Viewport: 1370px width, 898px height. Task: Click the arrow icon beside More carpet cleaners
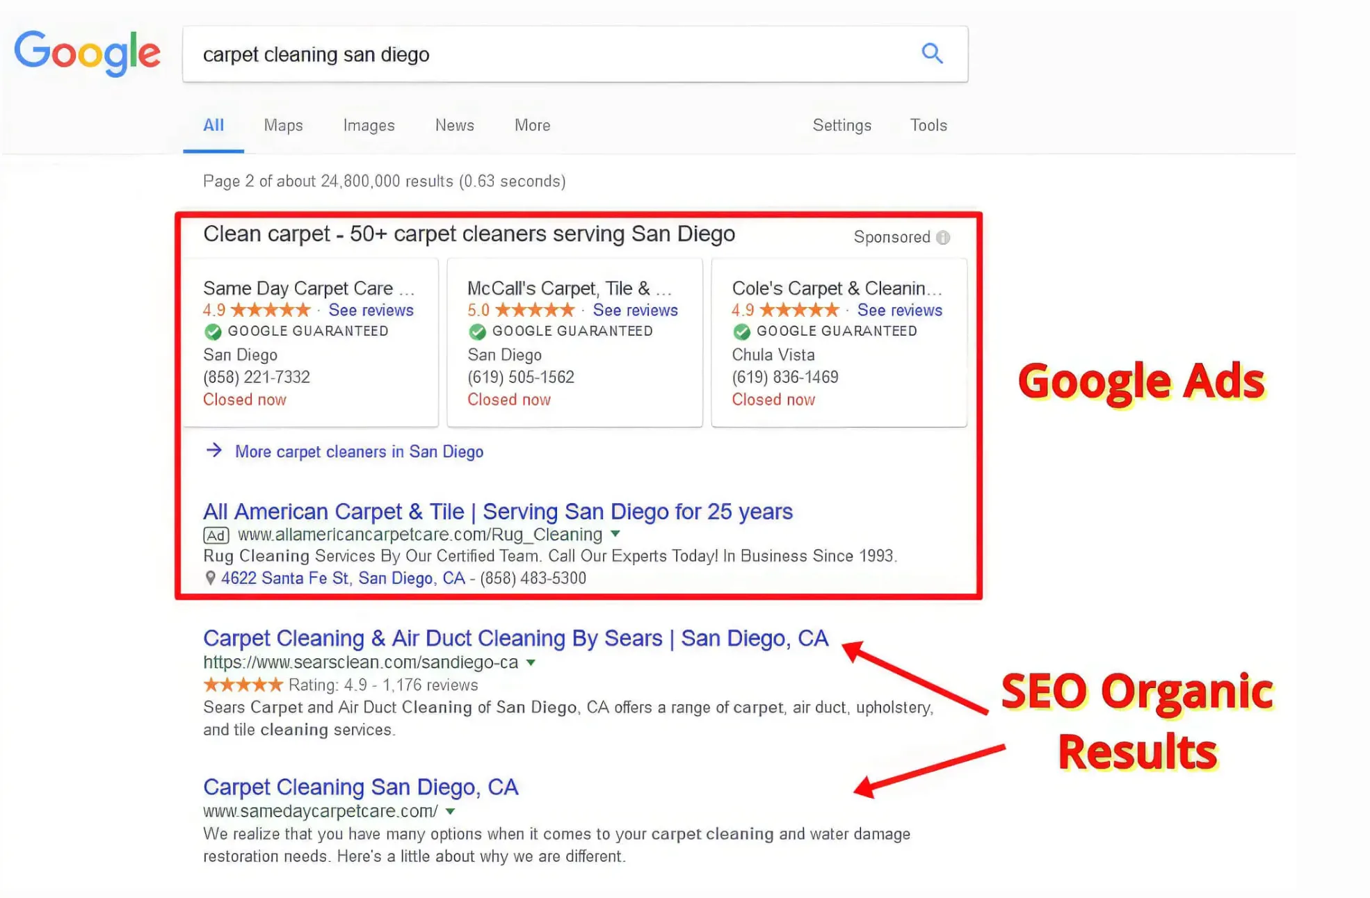214,450
